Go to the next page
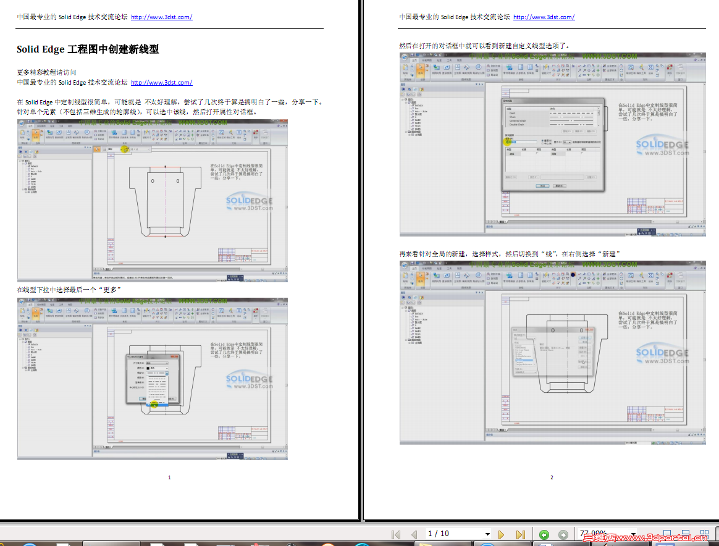The image size is (719, 546). pos(501,534)
